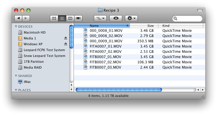Select file name FITB0007_01.MOV

106,57
